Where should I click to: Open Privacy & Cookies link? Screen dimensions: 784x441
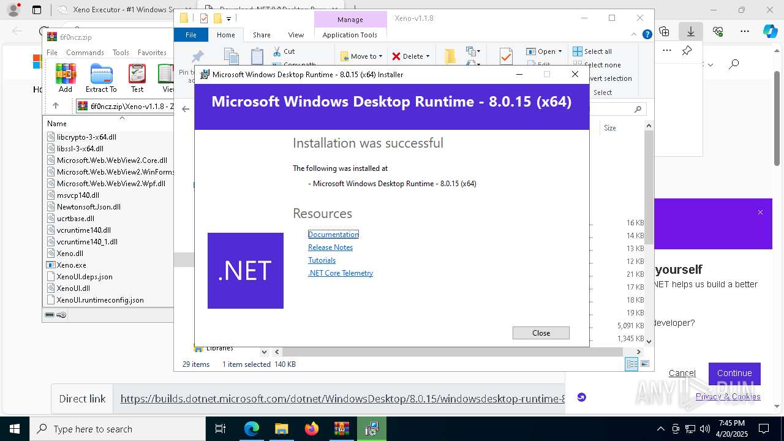[x=728, y=396]
